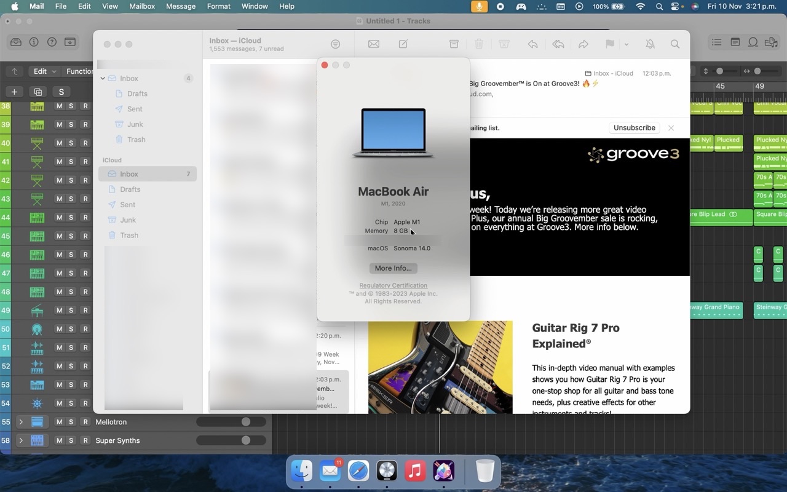Click Logic global solo S button
Viewport: 787px width, 492px height.
point(61,92)
